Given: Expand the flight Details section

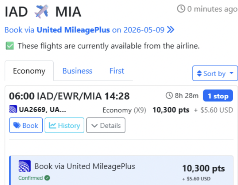Looking at the screenshot, I should [x=106, y=125].
